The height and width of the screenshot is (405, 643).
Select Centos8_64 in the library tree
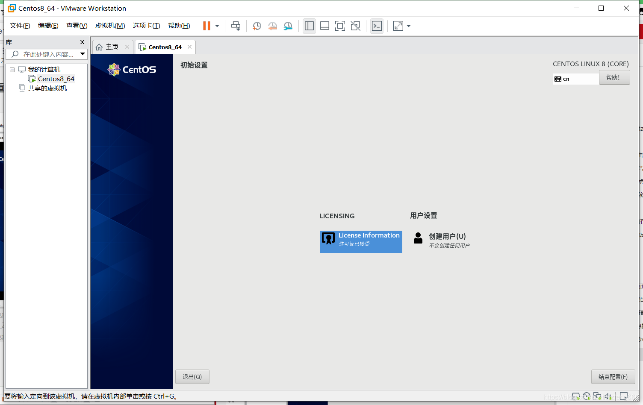(x=56, y=79)
